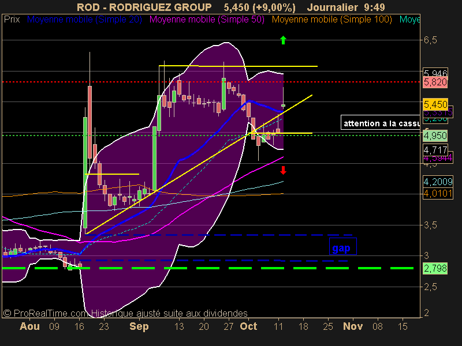Click the 4,717 lower band price label

[x=435, y=150]
